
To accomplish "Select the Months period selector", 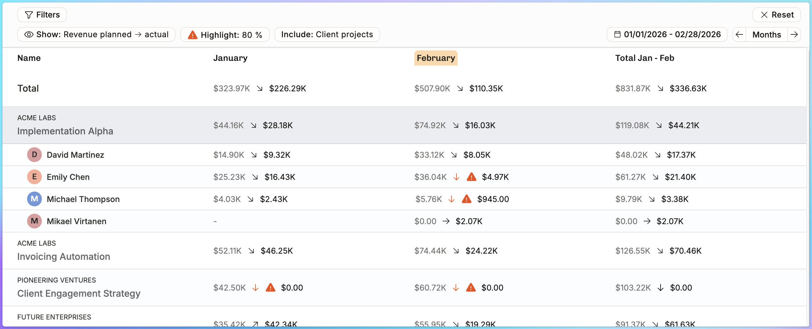I will (767, 34).
